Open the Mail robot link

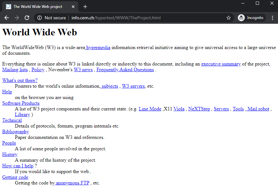258,109
